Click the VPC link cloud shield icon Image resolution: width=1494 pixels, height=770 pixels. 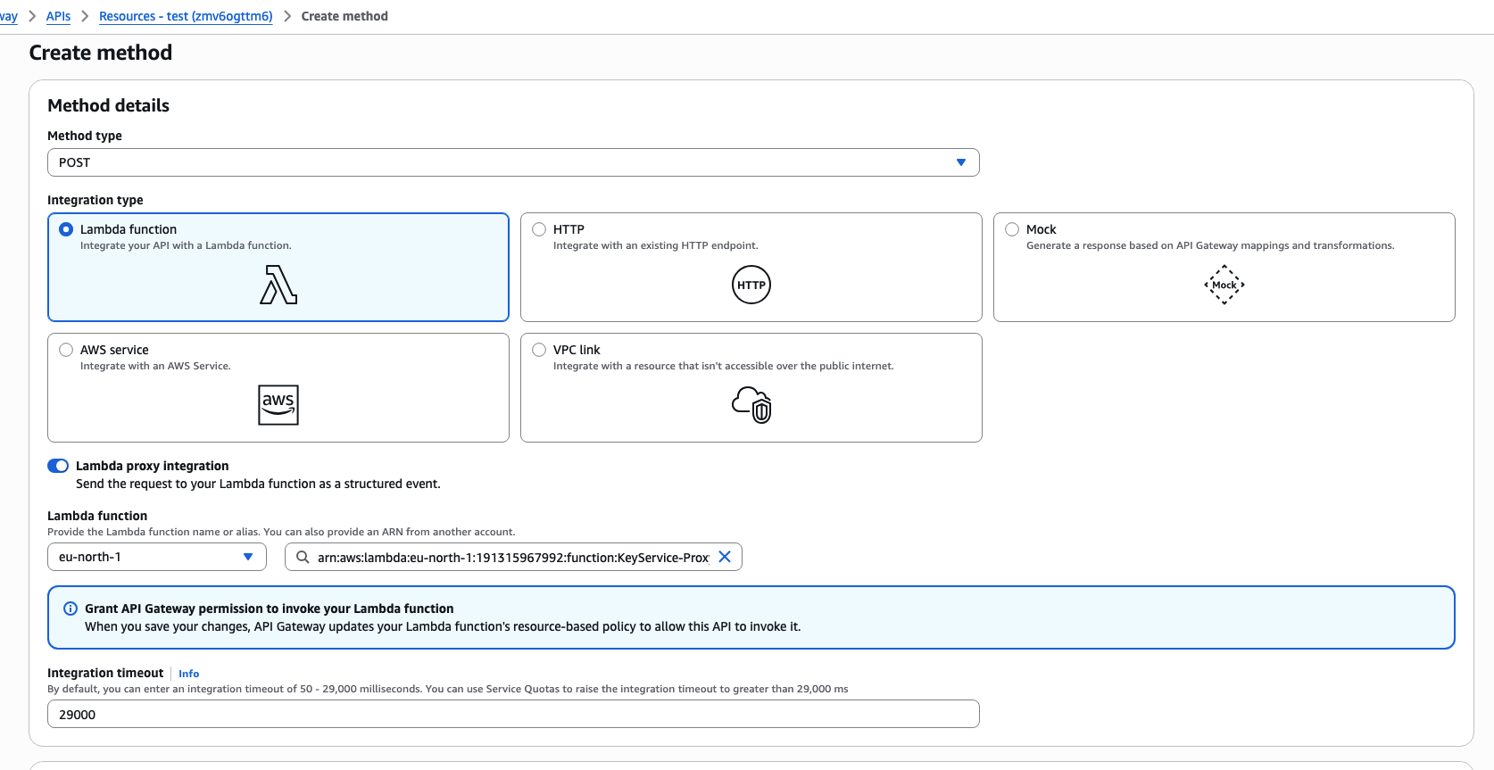[751, 405]
